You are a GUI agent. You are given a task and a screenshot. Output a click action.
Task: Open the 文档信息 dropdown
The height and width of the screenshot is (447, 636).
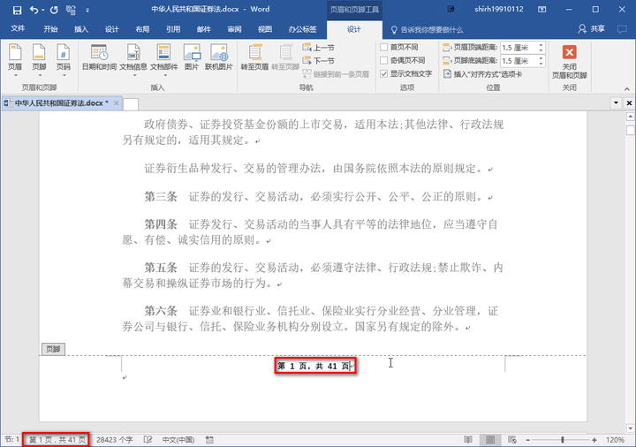pyautogui.click(x=133, y=60)
